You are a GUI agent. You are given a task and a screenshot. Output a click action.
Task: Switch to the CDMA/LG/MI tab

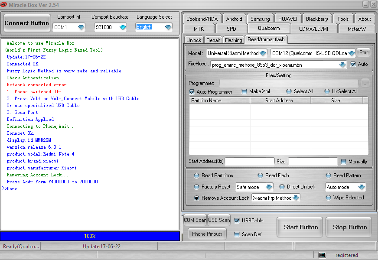pyautogui.click(x=313, y=29)
